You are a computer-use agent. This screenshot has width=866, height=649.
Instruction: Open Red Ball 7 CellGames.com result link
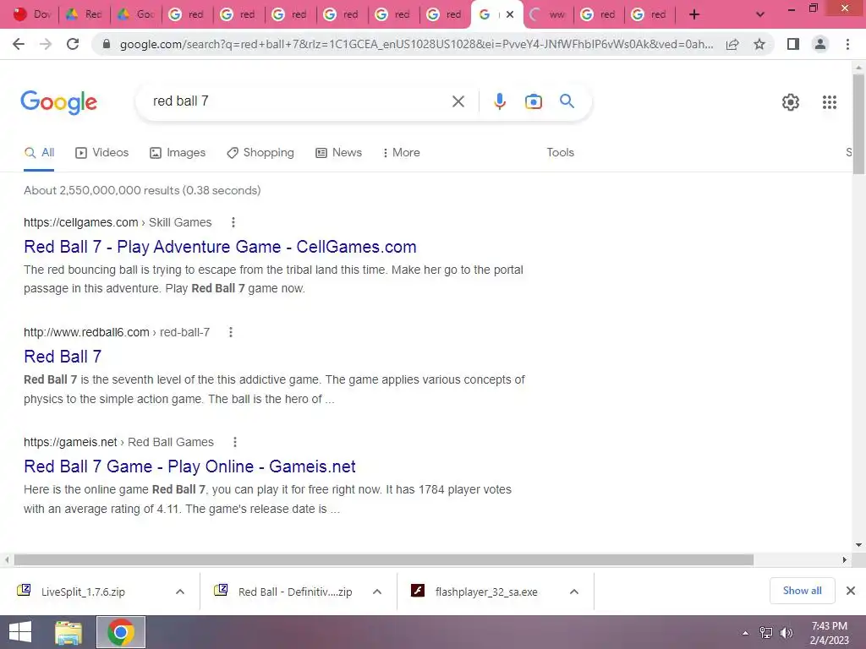(x=220, y=247)
